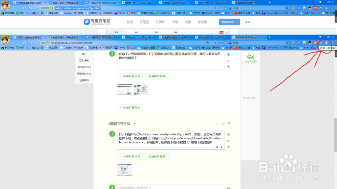Click undo-close icon in Baidu Jingyan window toolbar

tap(30, 43)
